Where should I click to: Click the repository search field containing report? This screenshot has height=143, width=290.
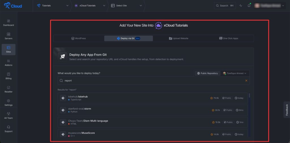point(153,81)
